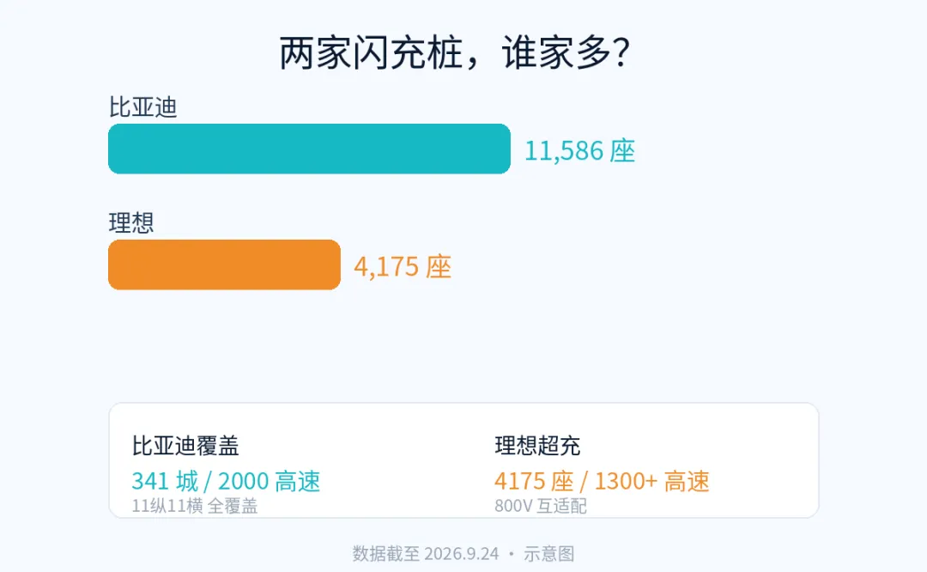Click the 座 unit after 11,586

coord(622,151)
